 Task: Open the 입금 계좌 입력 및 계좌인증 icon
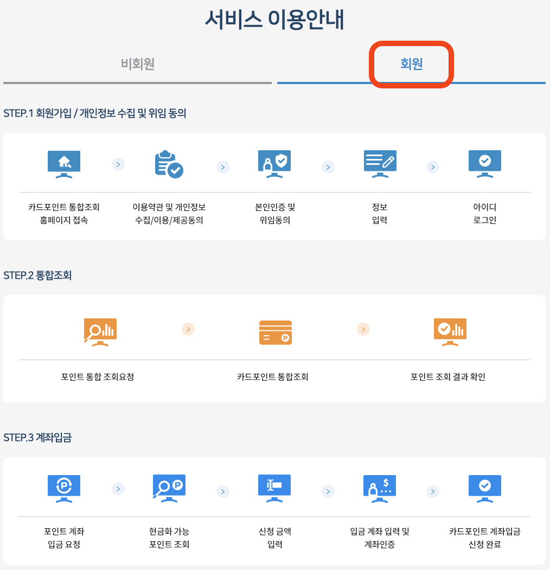[x=379, y=488]
